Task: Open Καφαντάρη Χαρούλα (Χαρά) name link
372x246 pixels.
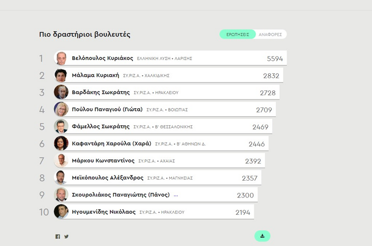Action: point(112,144)
